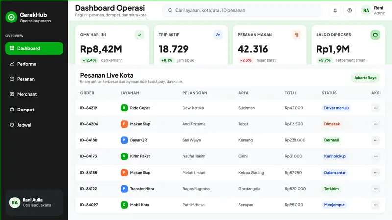Click GMV Hari Ini trend chart icon
The width and height of the screenshot is (392, 220).
coord(139,35)
